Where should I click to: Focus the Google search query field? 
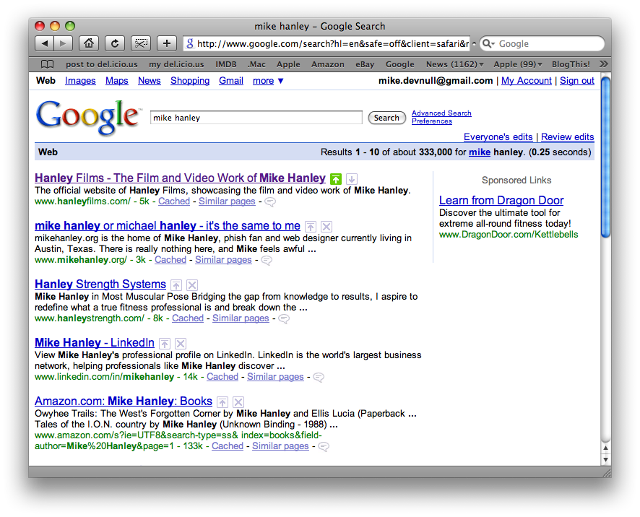click(x=256, y=118)
